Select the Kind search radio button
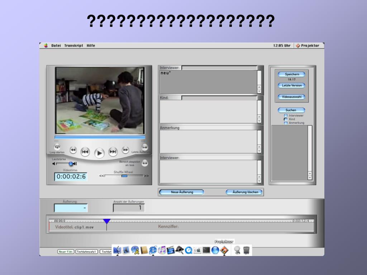This screenshot has width=367, height=275. (286, 119)
